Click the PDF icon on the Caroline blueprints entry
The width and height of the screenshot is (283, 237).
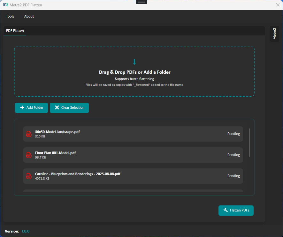tap(29, 176)
